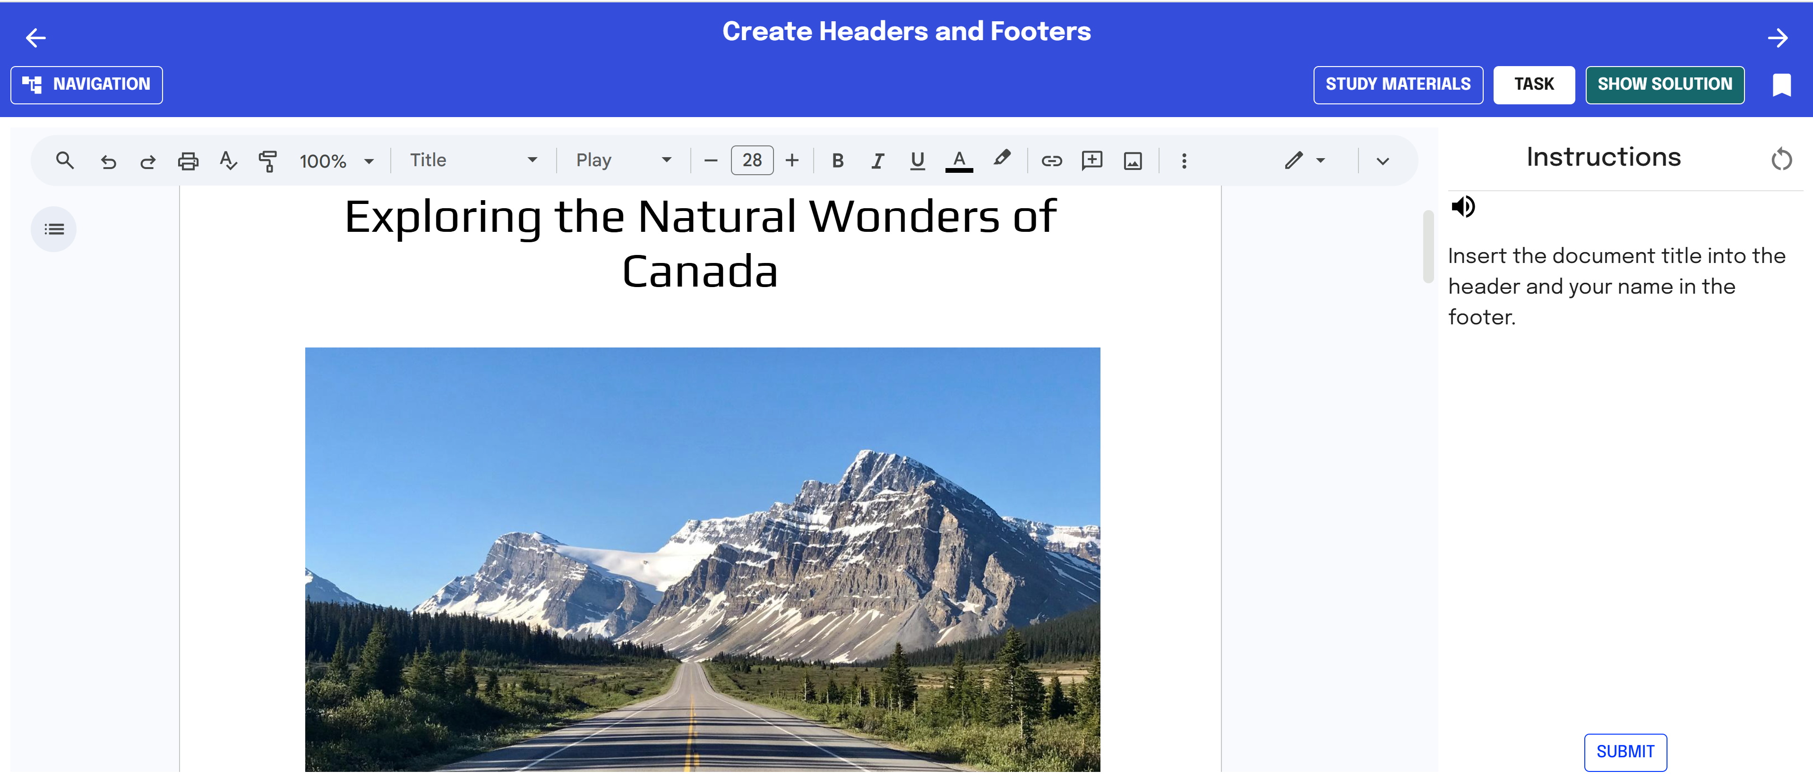Image resolution: width=1813 pixels, height=779 pixels.
Task: Click the 'Instructions' panel heading
Action: (1603, 158)
